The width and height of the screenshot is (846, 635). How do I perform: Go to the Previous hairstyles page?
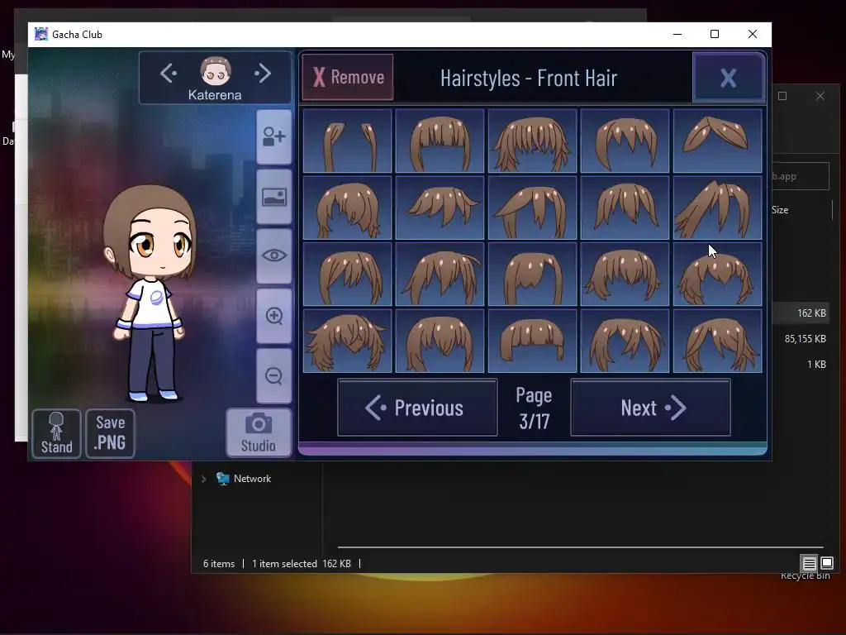click(x=417, y=408)
